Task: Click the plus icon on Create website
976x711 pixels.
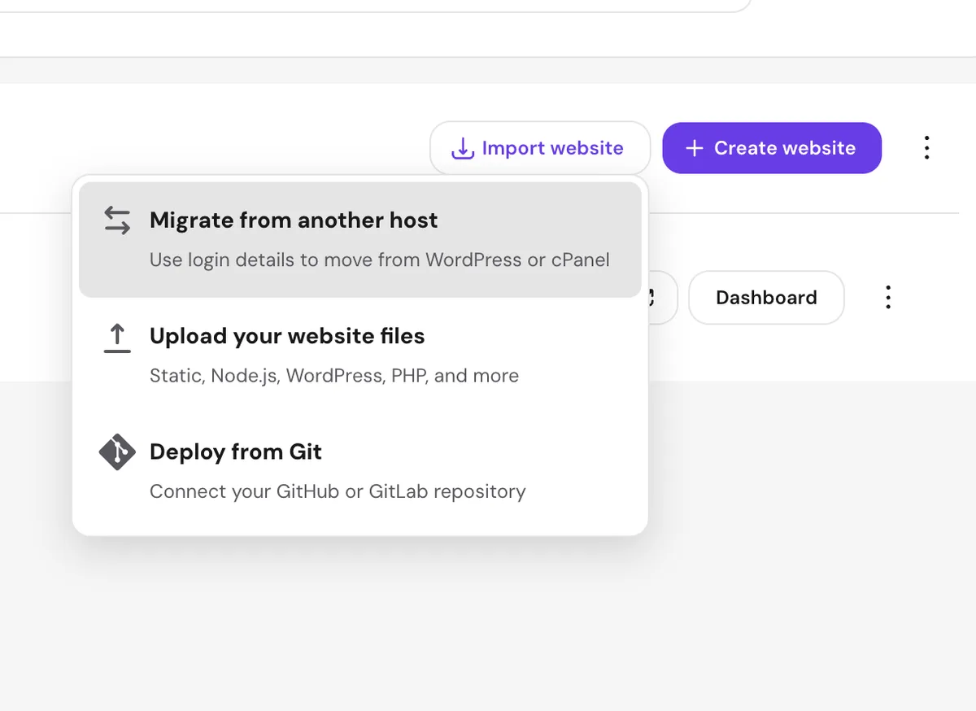Action: (694, 148)
